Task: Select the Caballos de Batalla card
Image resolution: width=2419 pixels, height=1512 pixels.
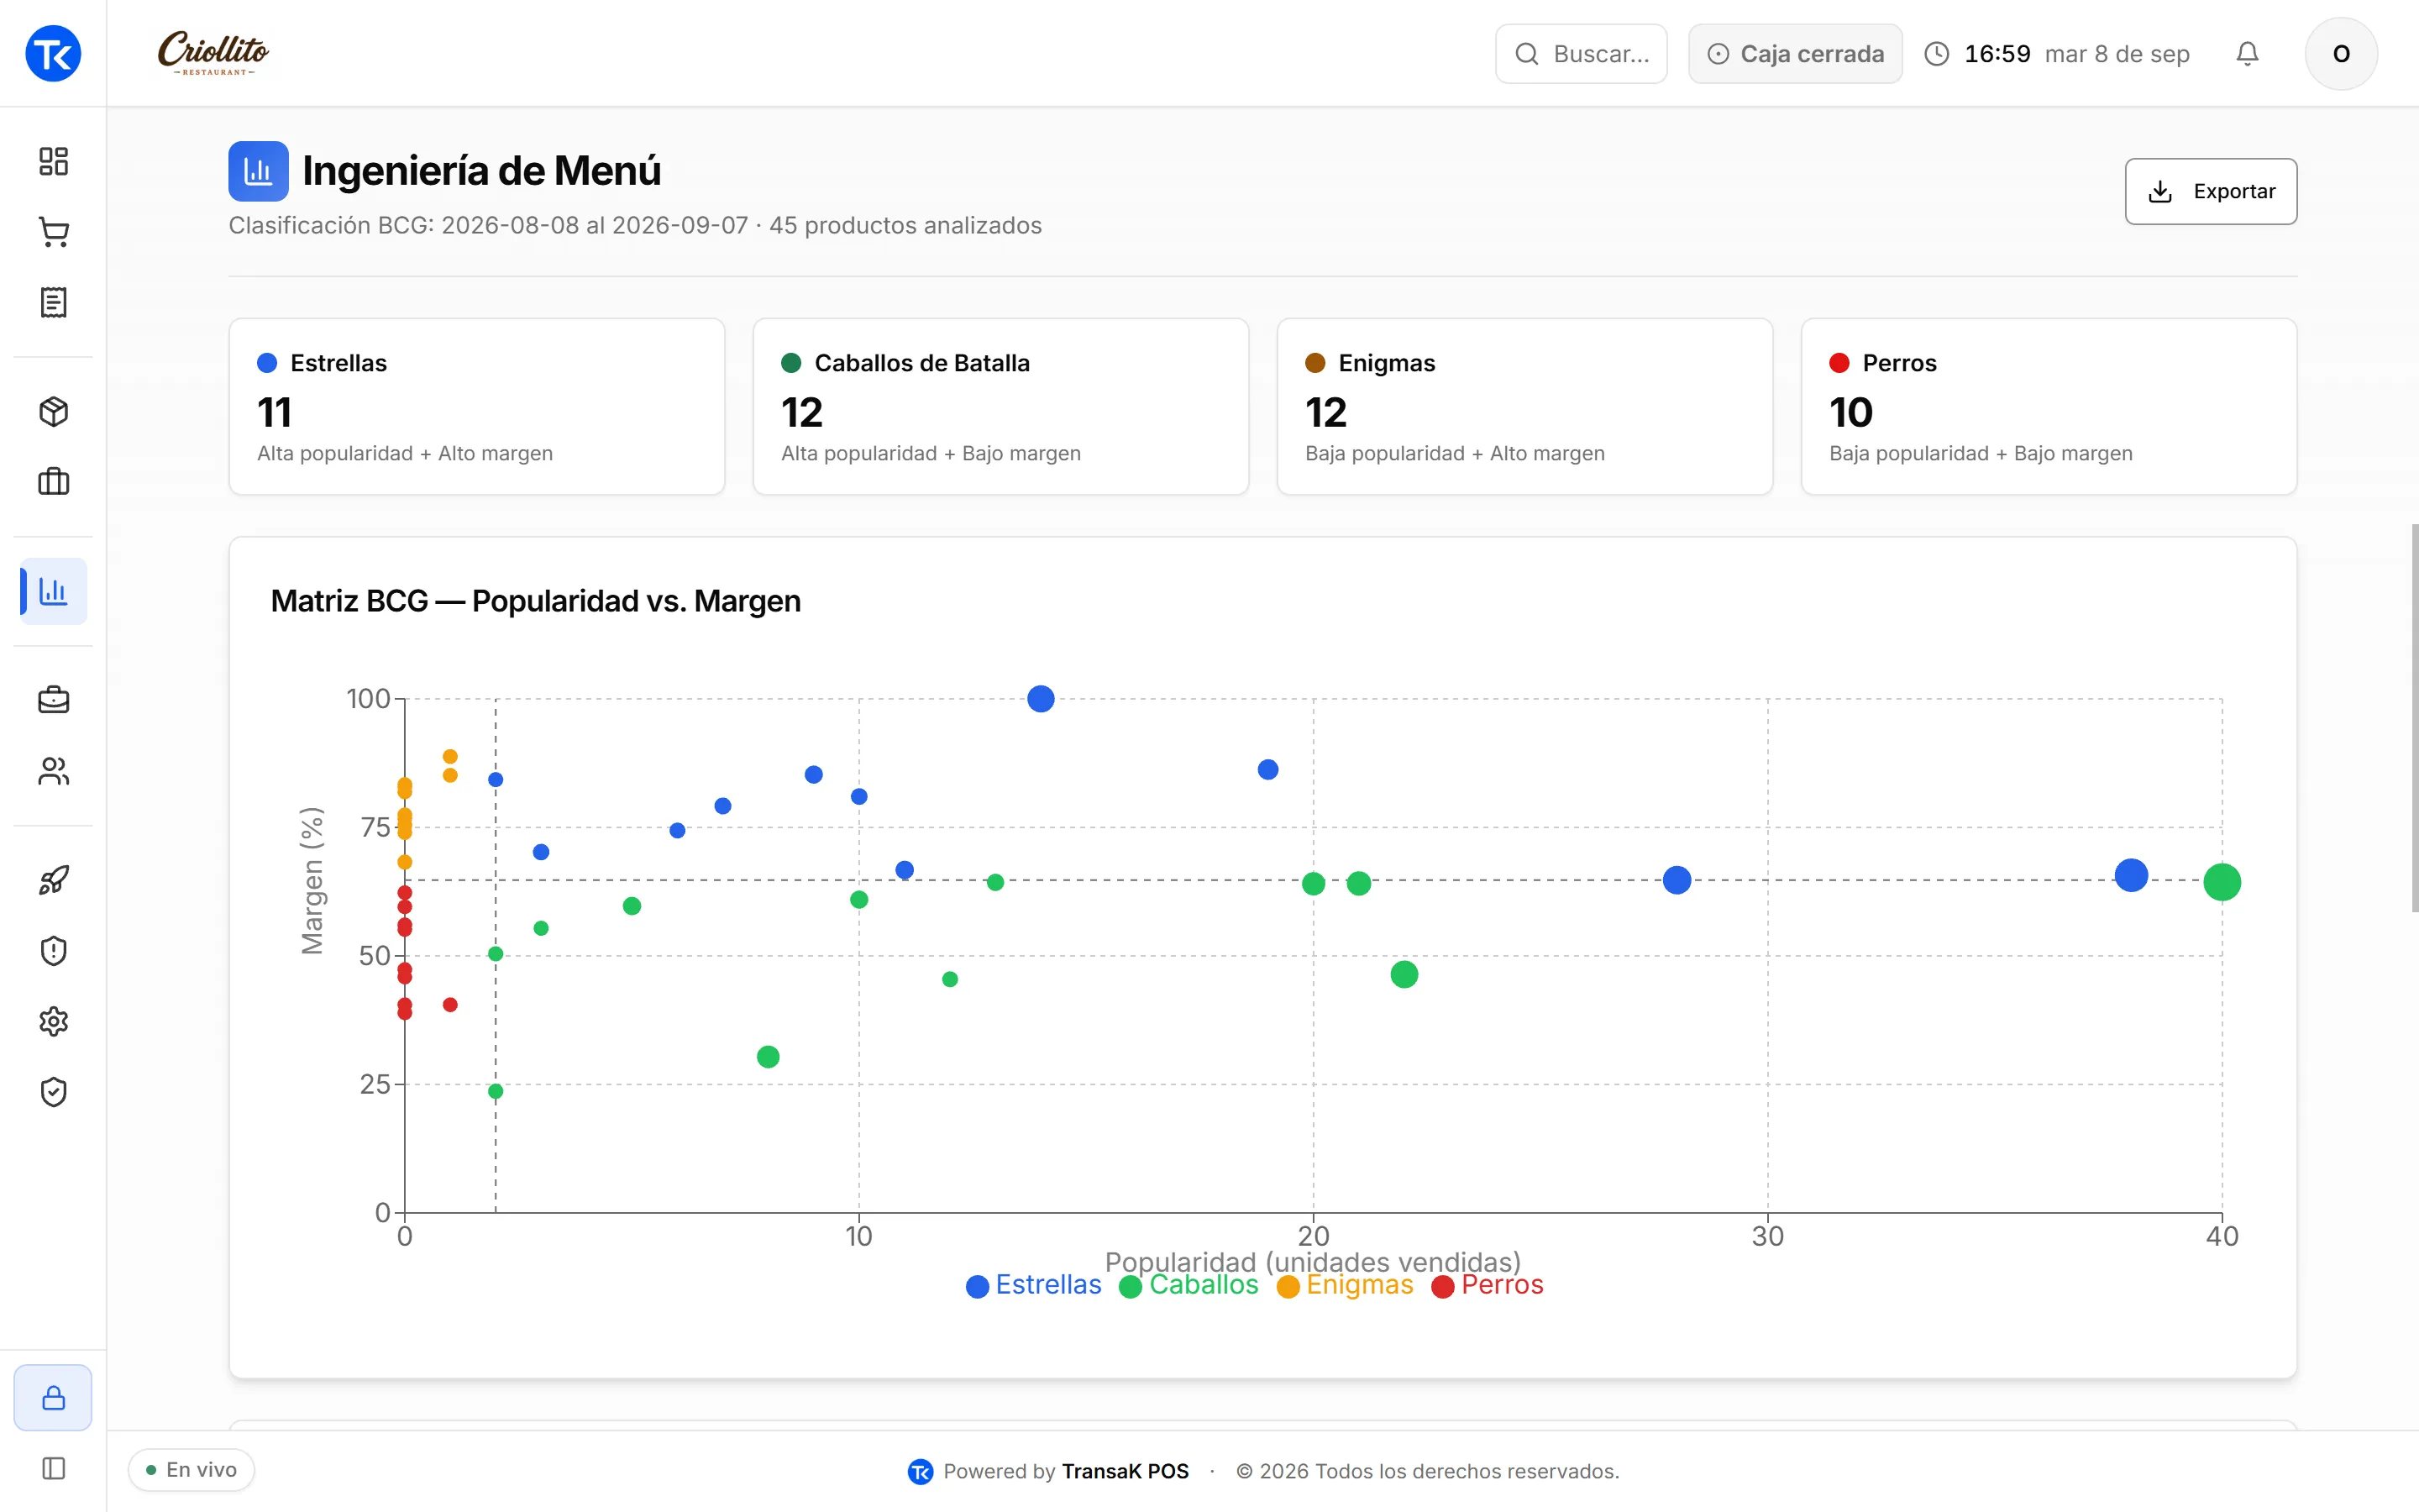Action: click(1000, 406)
